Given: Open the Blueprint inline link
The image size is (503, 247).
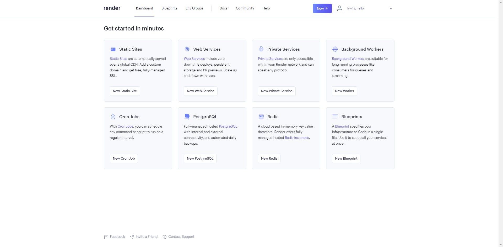Looking at the screenshot, I should point(342,126).
